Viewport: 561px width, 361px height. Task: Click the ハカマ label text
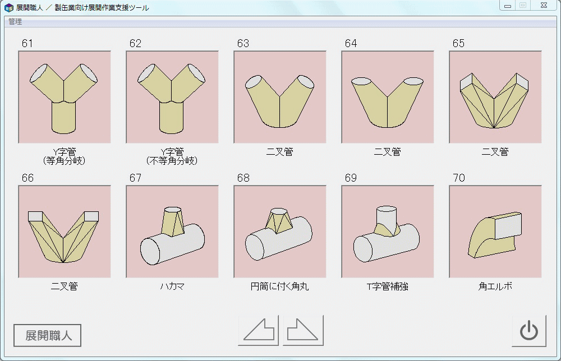tap(172, 286)
